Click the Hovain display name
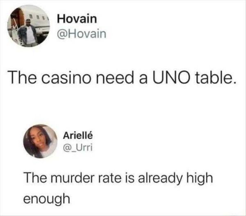Screen dimensions: 246x216 (x=77, y=19)
